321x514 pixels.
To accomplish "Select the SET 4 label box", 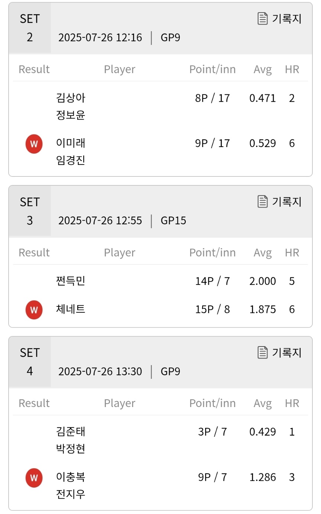I will click(x=30, y=362).
